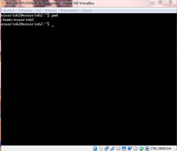
Task: Click the video capture status icon
Action: [130, 149]
